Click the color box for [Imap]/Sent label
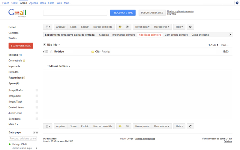 [x=37, y=96]
